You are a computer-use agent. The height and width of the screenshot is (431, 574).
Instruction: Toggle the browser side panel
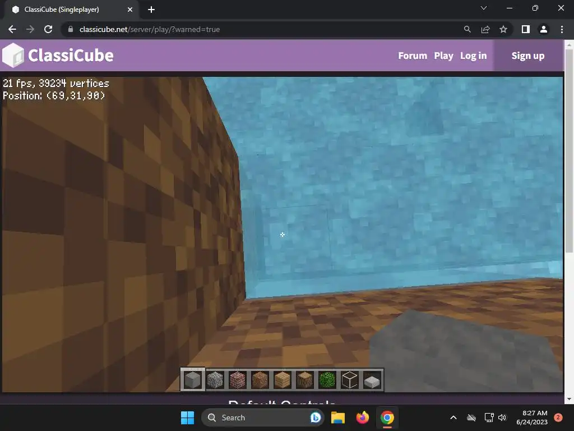(526, 29)
